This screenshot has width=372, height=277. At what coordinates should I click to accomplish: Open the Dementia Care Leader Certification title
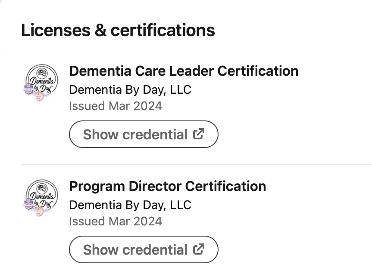coord(184,71)
